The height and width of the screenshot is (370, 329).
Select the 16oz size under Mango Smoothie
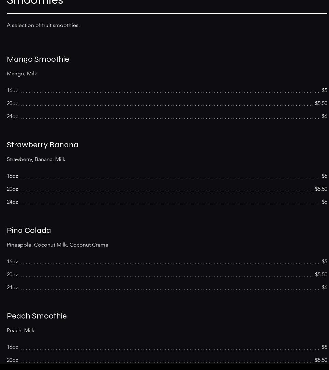tap(12, 90)
